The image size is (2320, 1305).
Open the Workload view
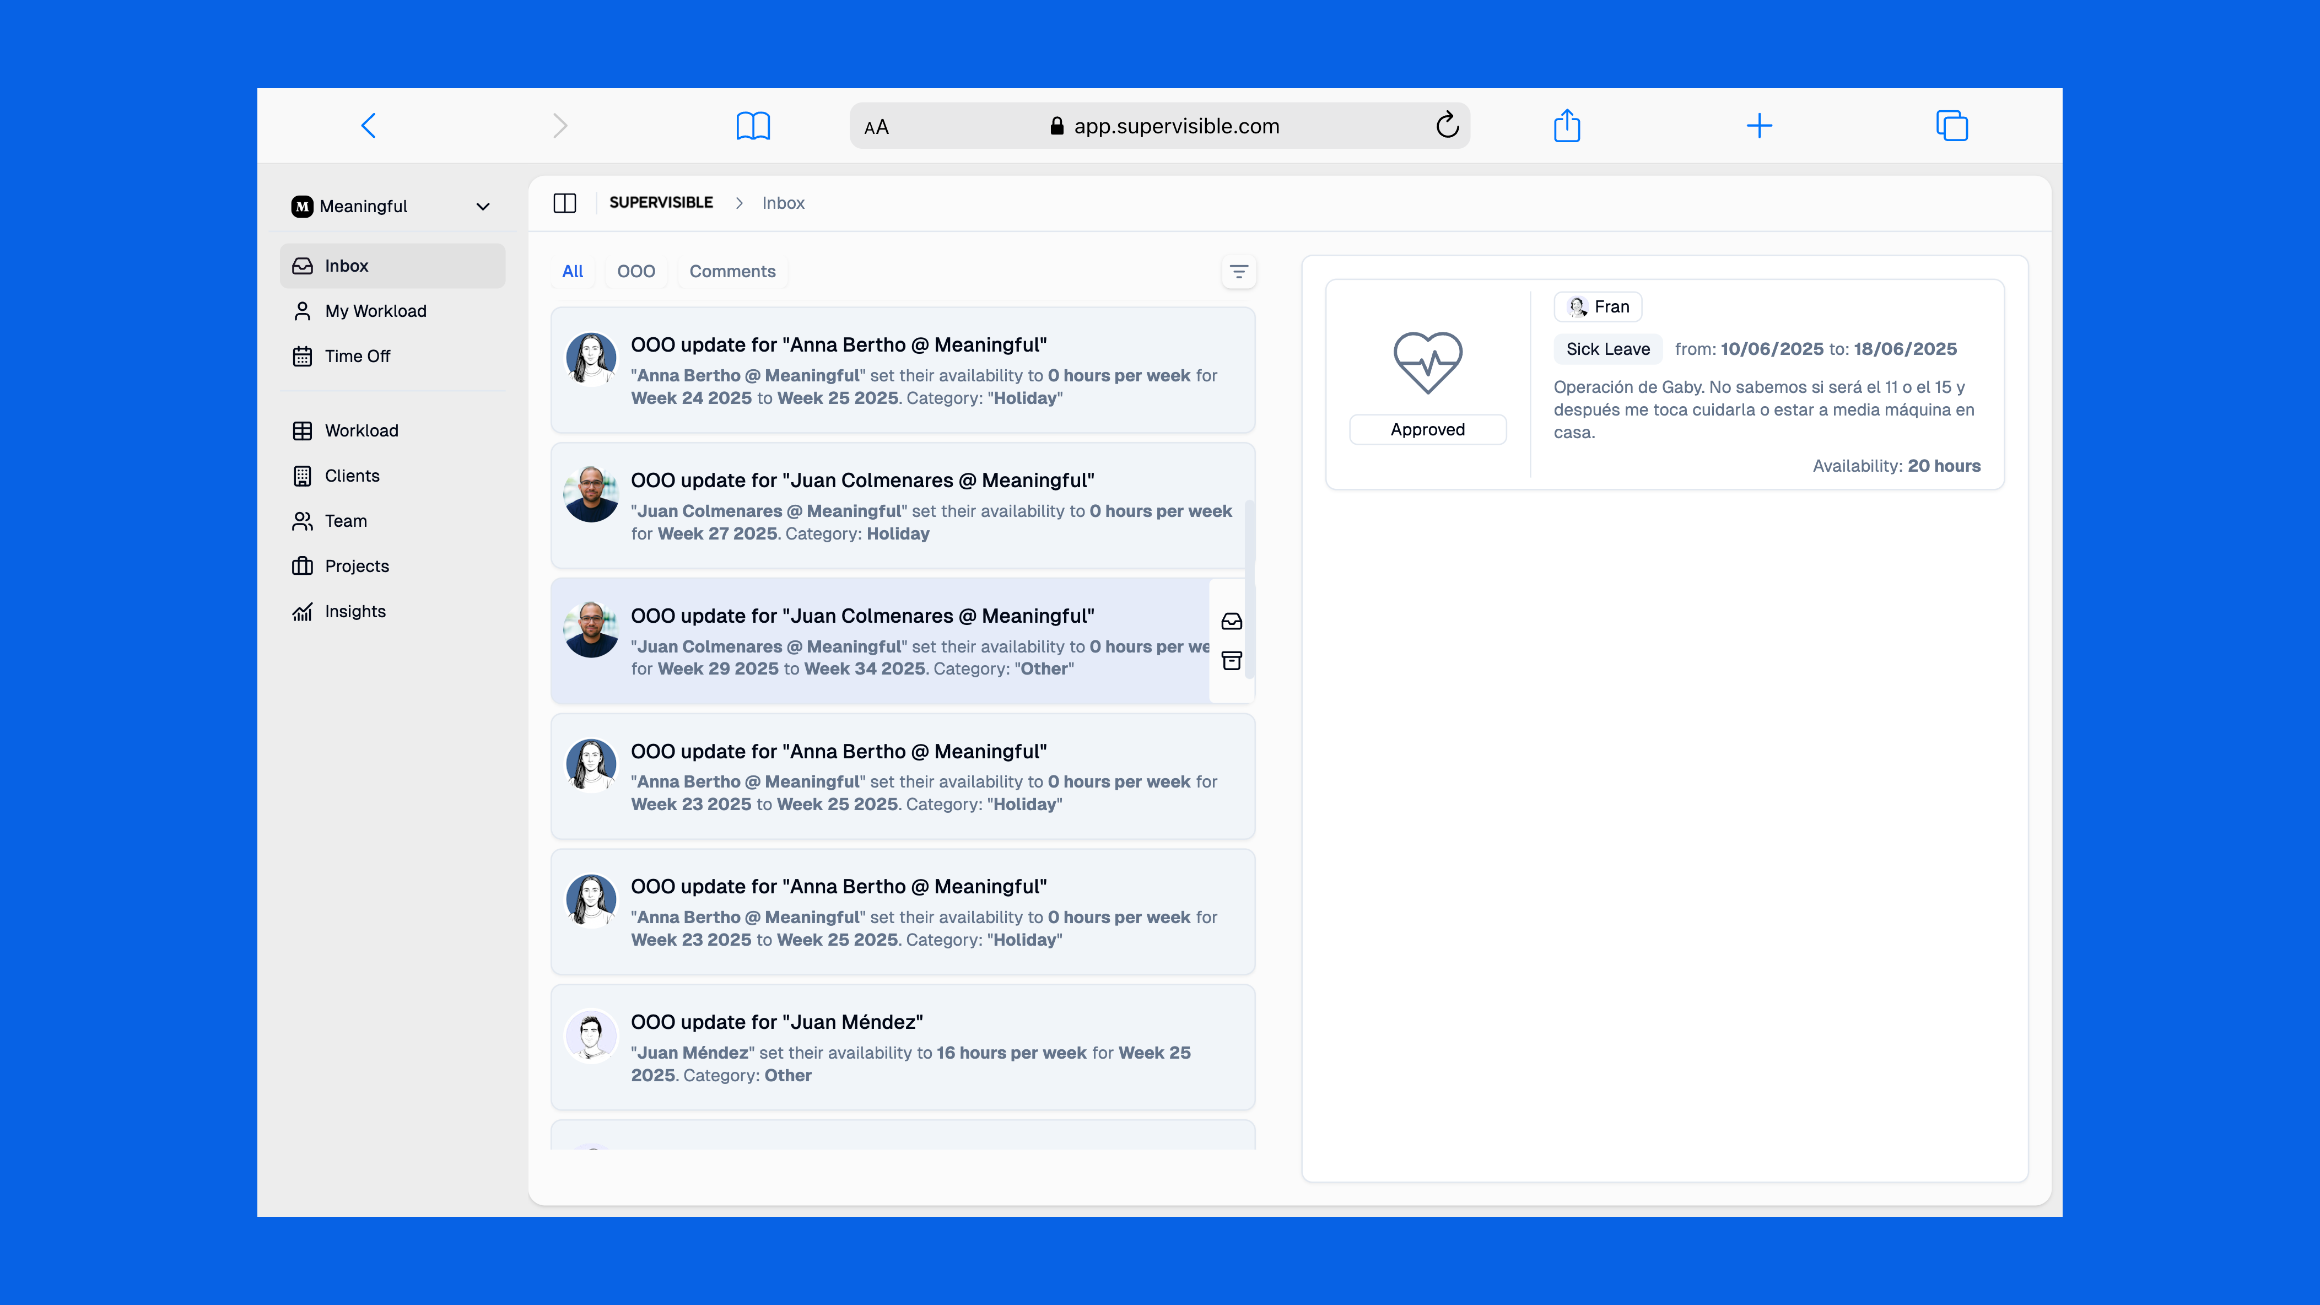[361, 430]
